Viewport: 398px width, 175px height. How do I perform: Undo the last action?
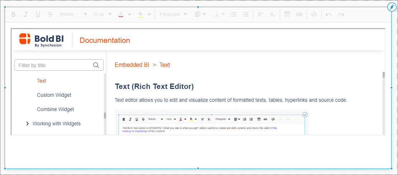(x=329, y=14)
